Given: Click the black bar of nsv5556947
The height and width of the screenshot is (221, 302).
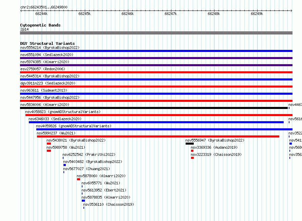Looking at the screenshot, I should tap(190, 144).
